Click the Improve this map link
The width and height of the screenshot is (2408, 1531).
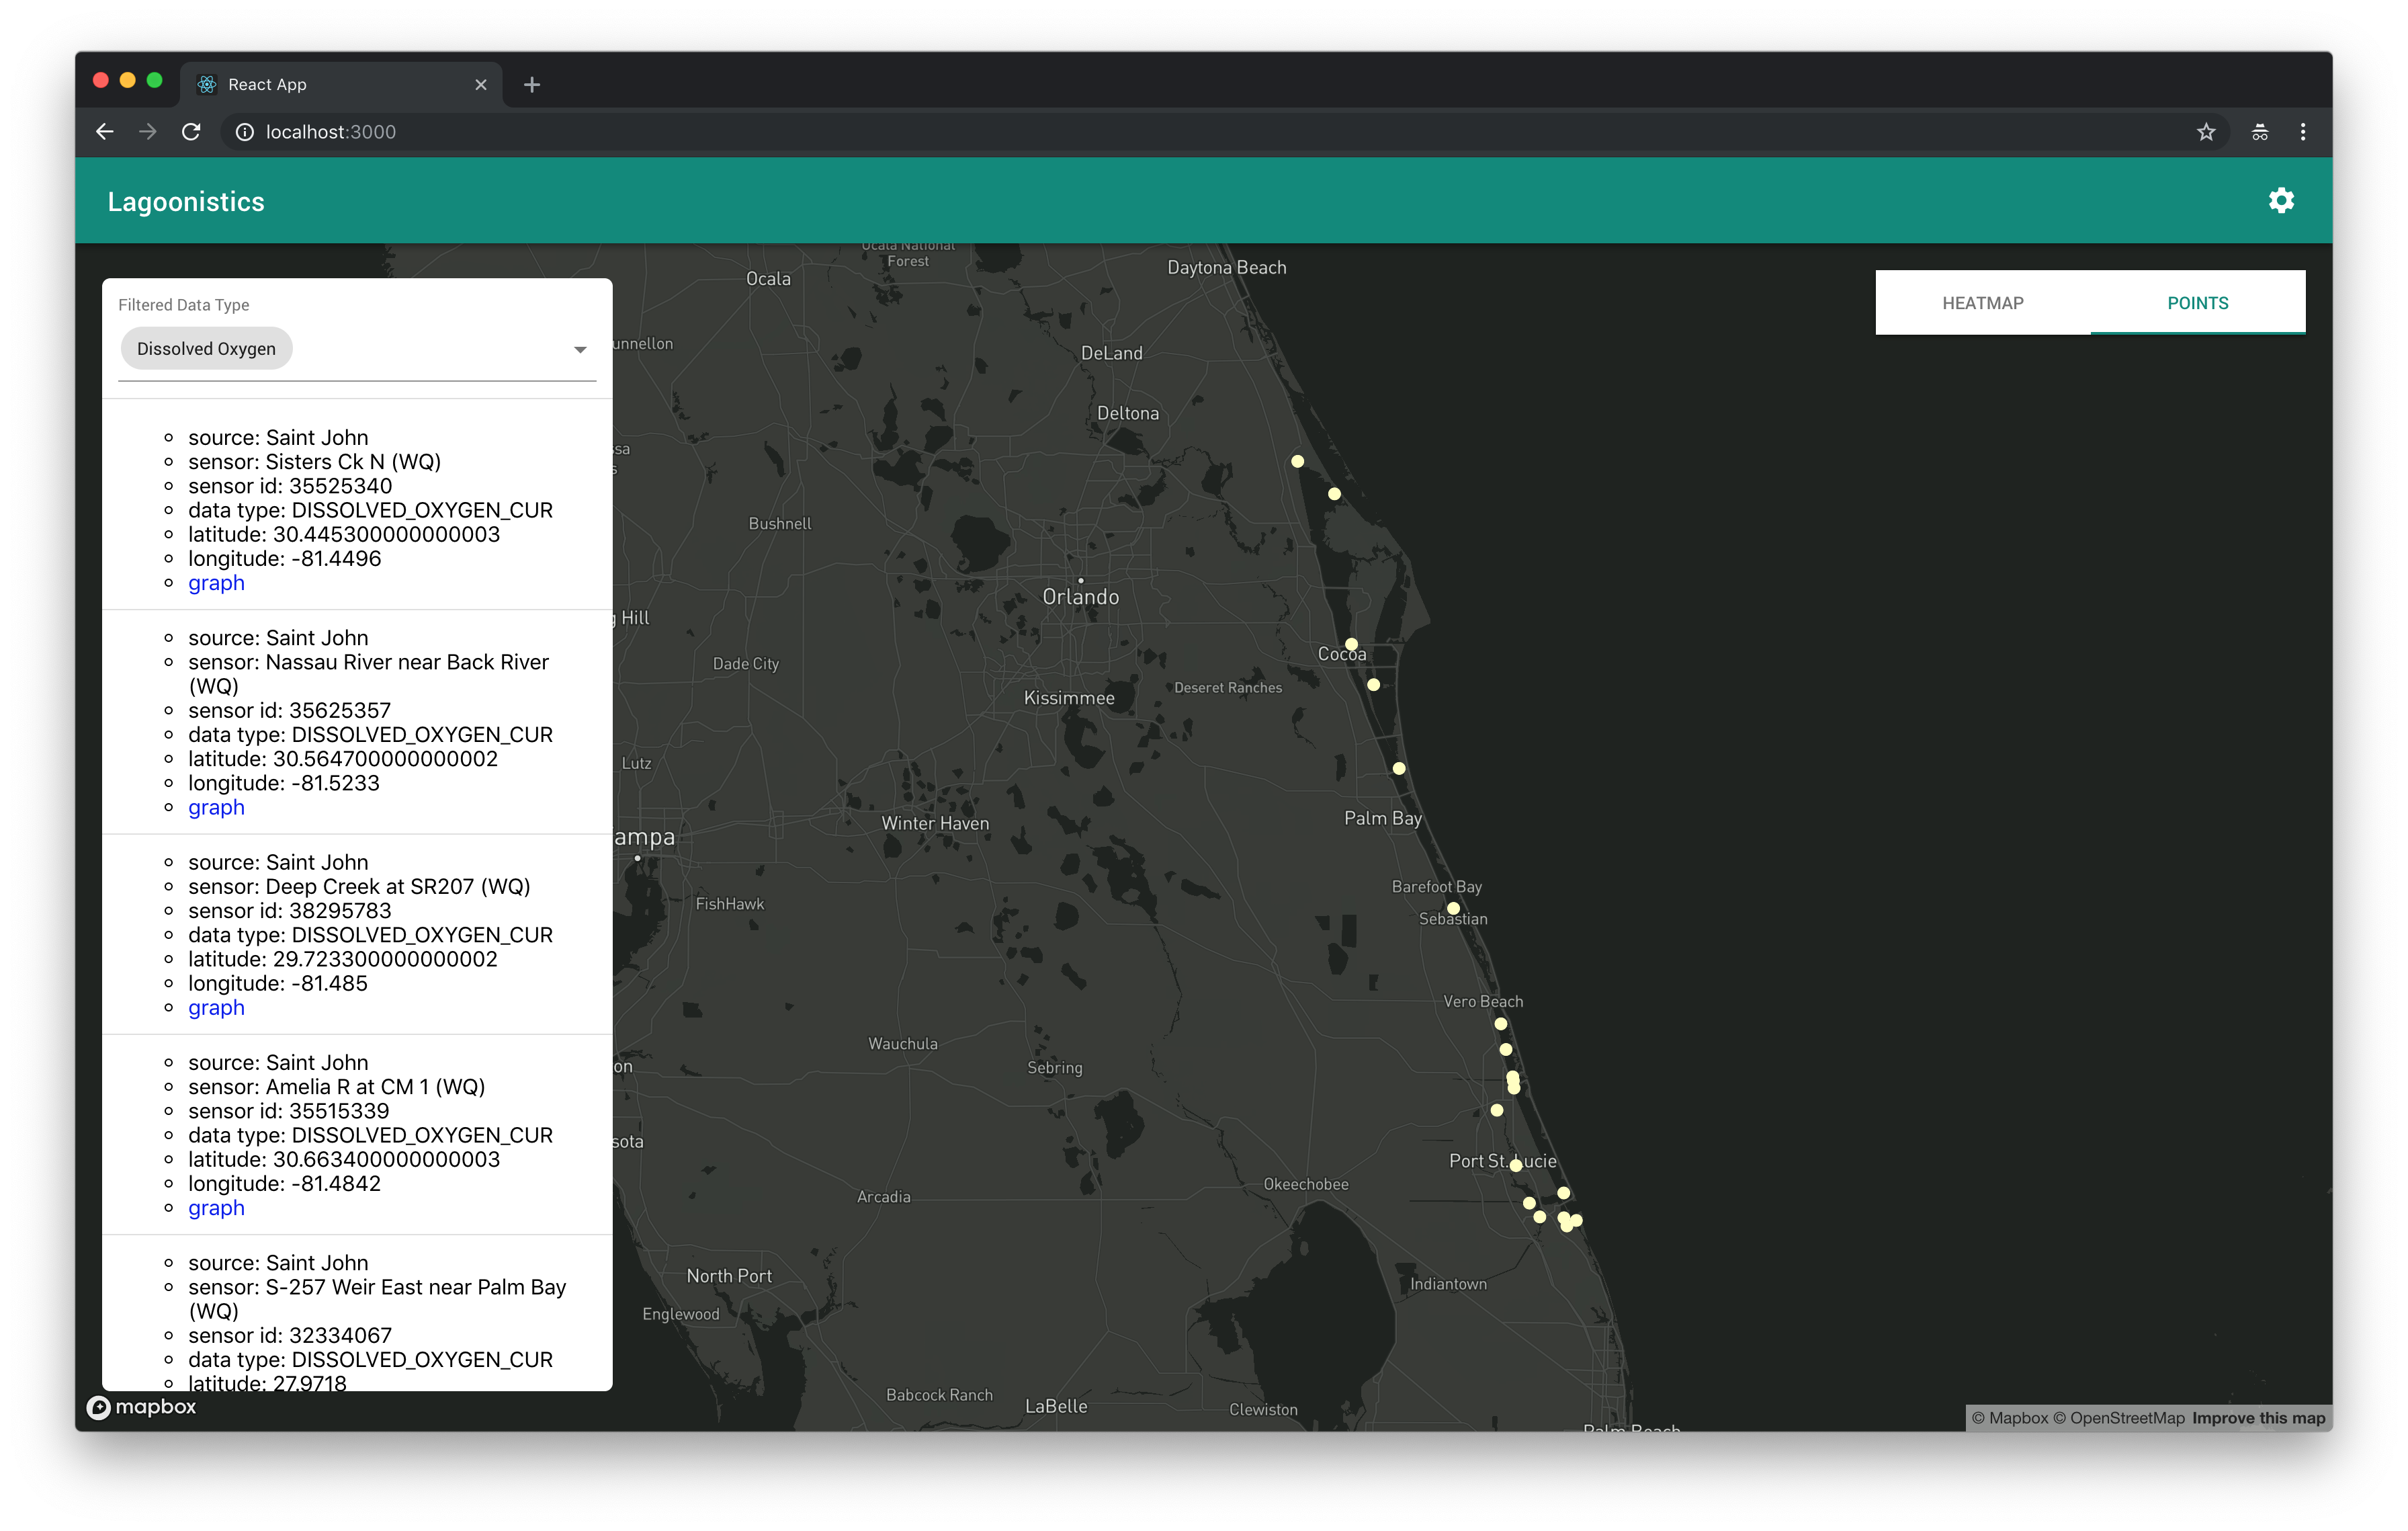click(2258, 1418)
